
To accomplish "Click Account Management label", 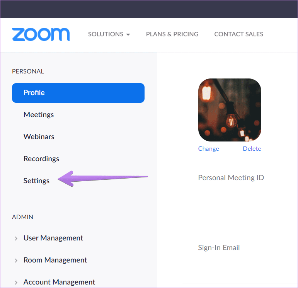I will 59,282.
